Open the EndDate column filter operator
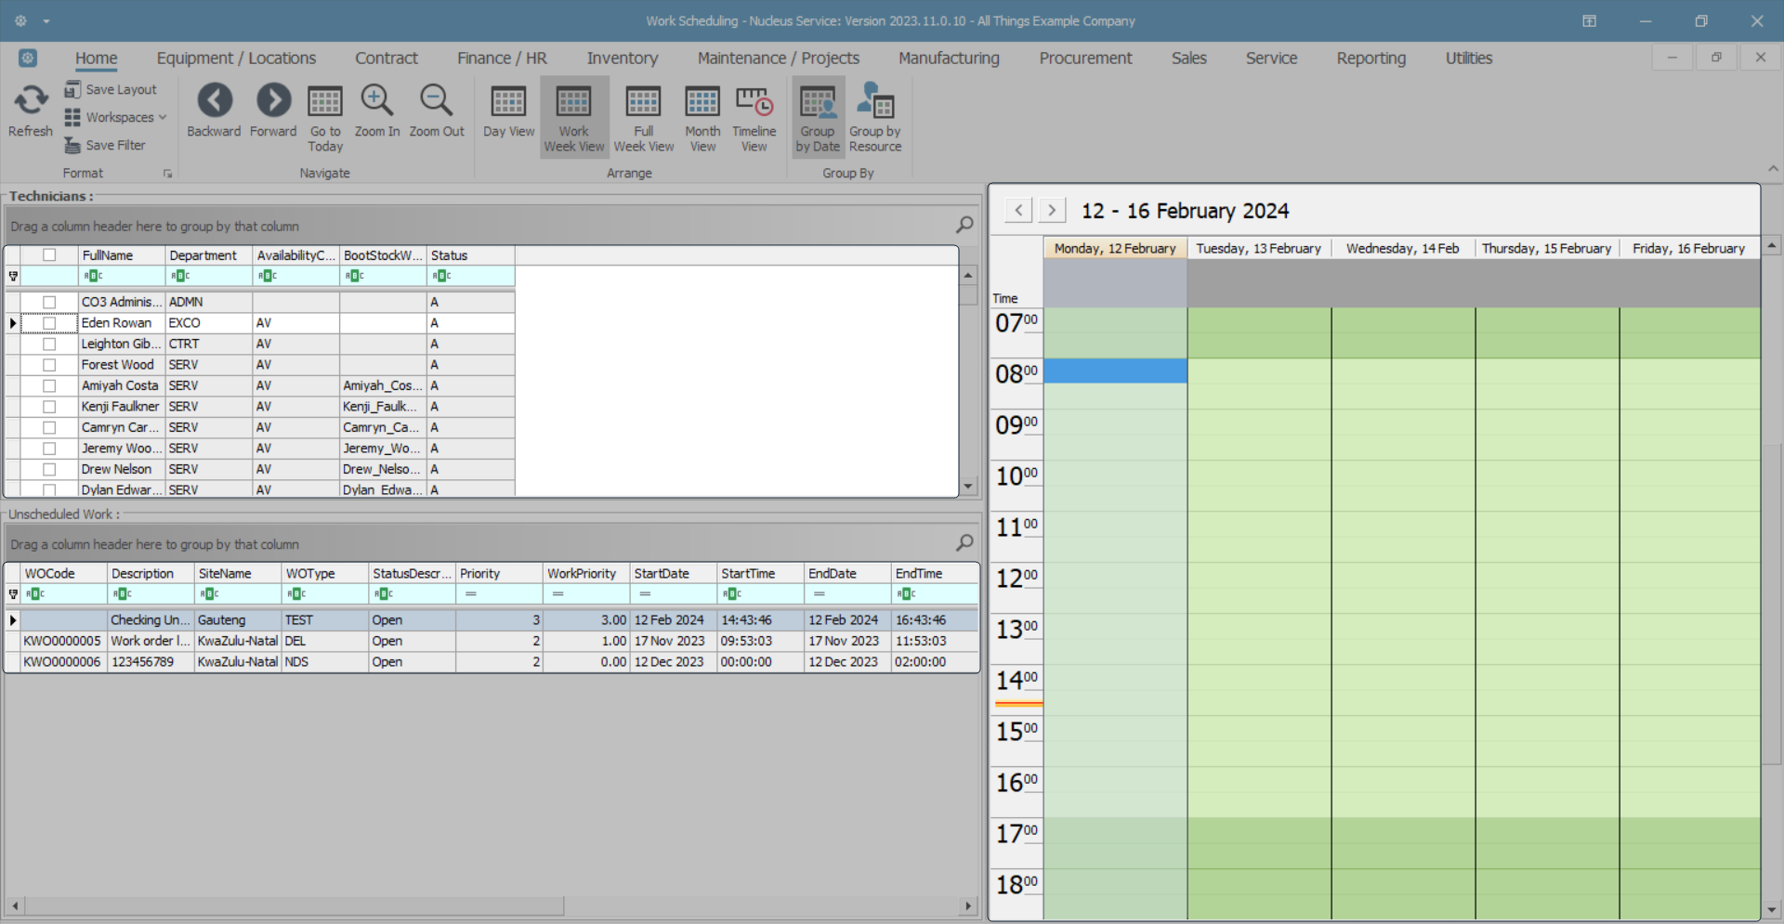1784x924 pixels. pos(820,594)
